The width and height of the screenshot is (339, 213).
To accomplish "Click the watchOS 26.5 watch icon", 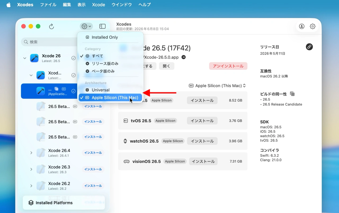I will tap(125, 141).
